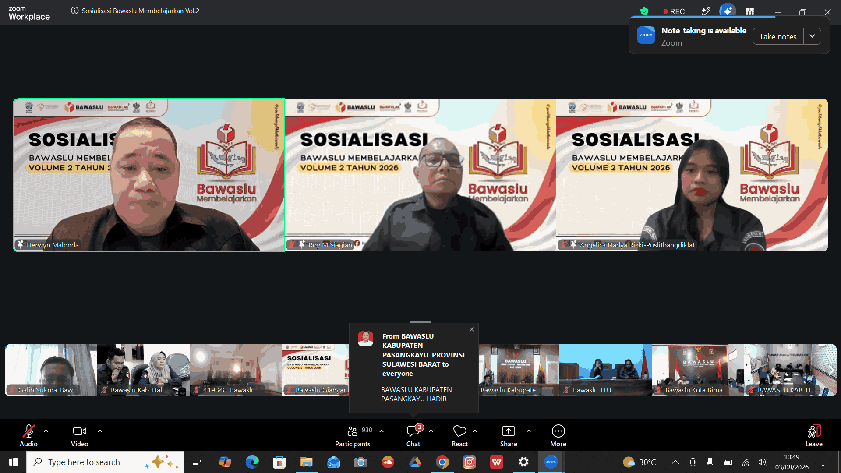Image resolution: width=841 pixels, height=473 pixels.
Task: Close the Pasangkayu chat message popup
Action: point(472,329)
